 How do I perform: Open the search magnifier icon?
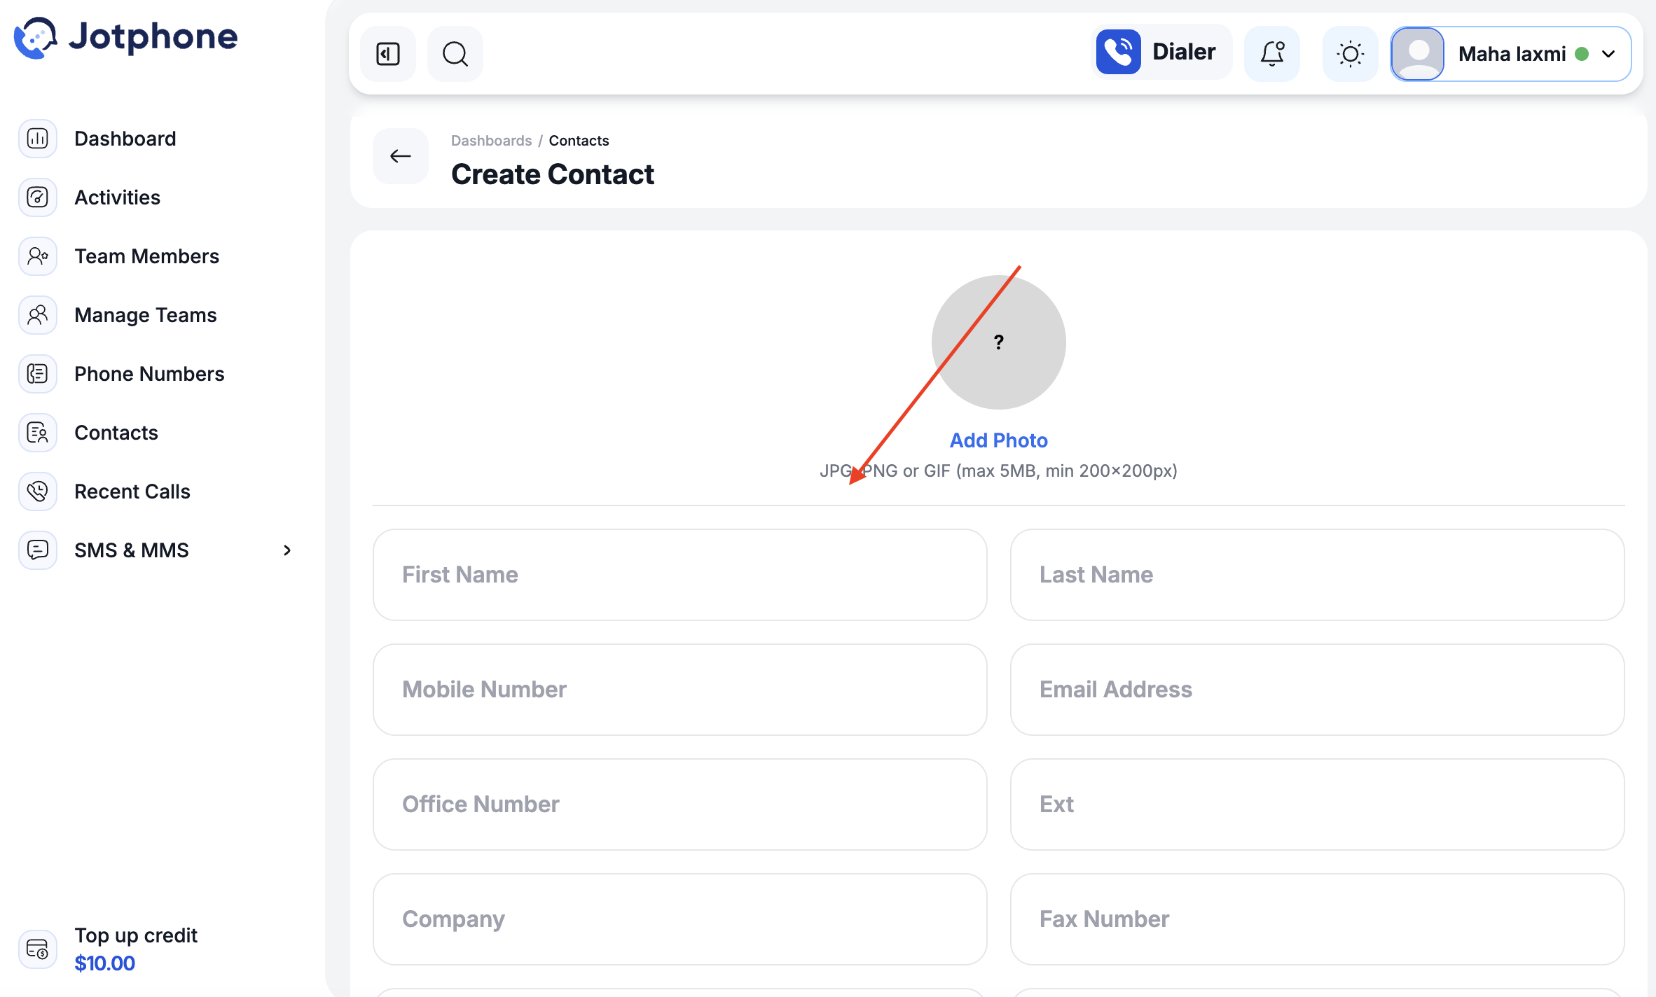coord(455,54)
